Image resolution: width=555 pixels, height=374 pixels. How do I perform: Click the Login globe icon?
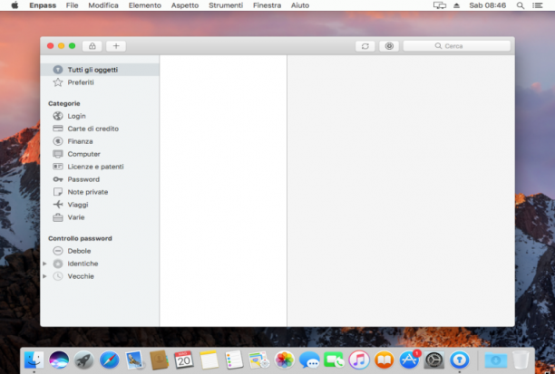point(58,116)
